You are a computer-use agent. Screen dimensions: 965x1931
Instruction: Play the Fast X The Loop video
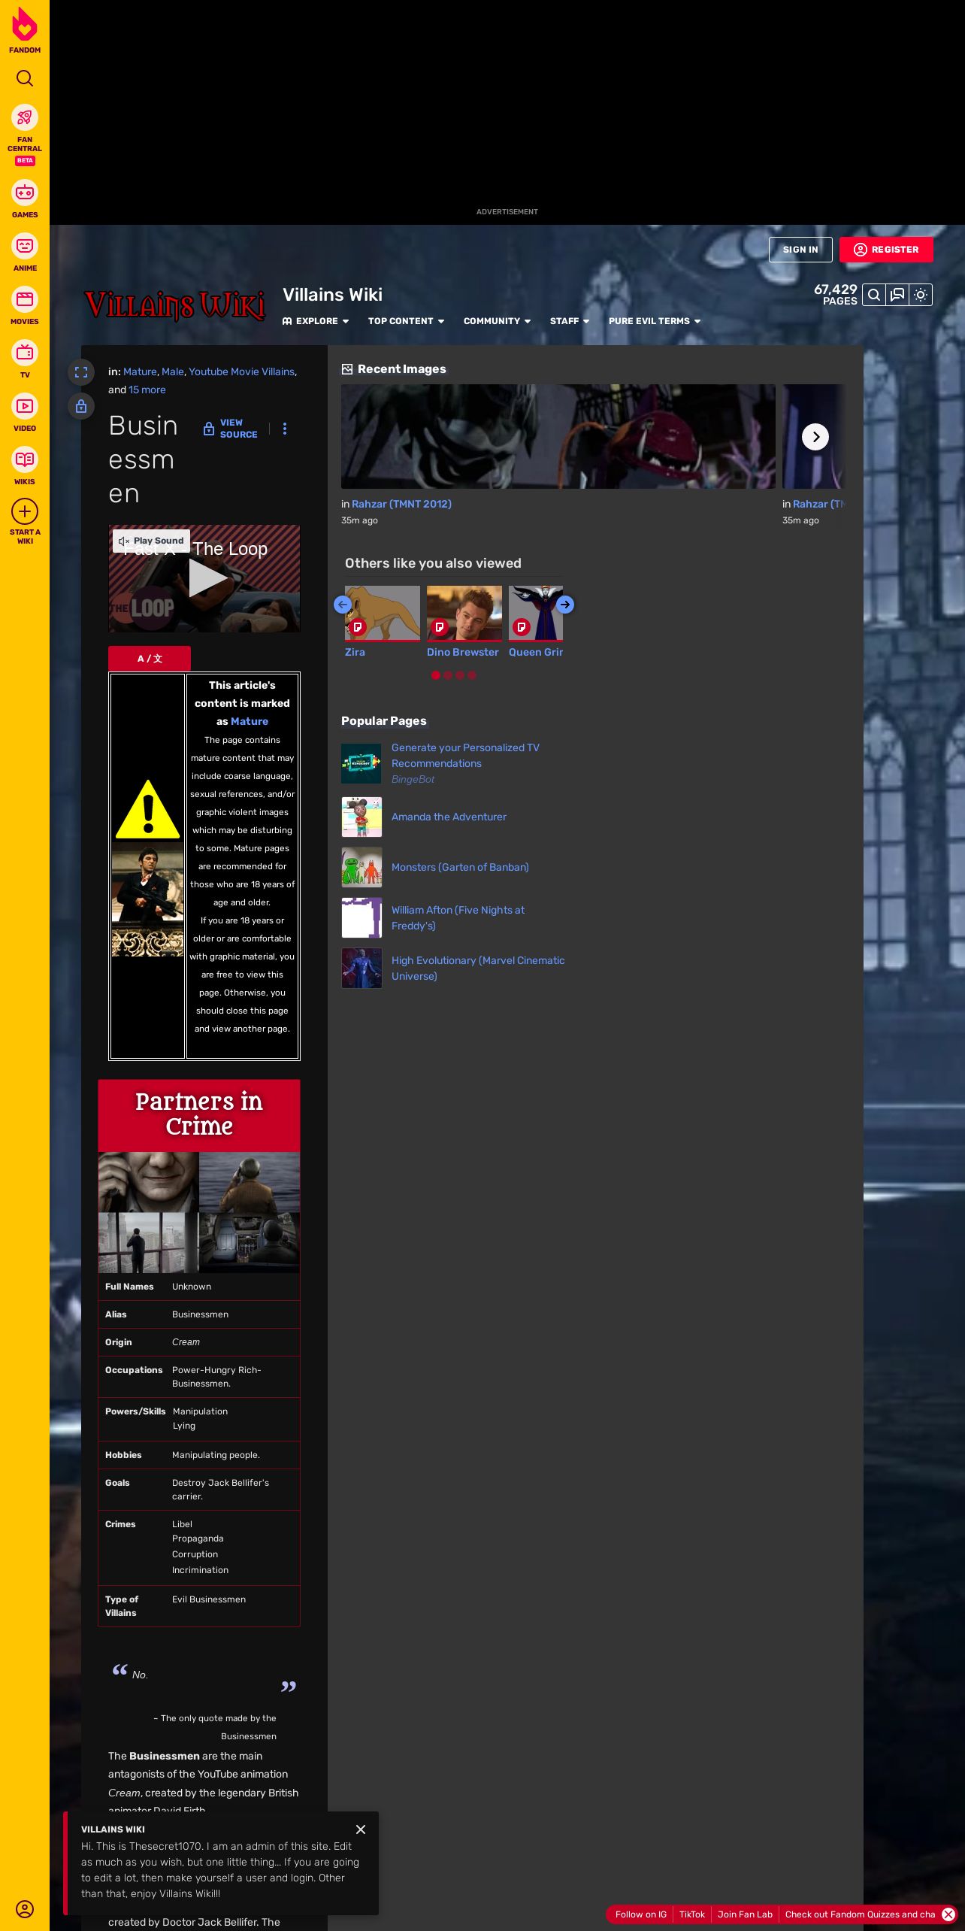(x=207, y=578)
